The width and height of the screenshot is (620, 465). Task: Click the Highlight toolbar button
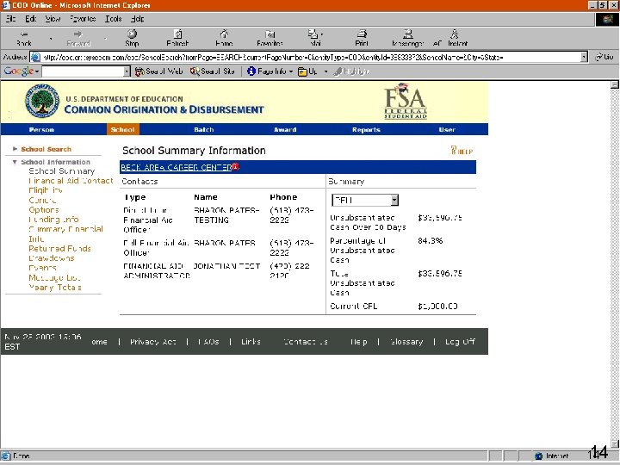[x=351, y=71]
